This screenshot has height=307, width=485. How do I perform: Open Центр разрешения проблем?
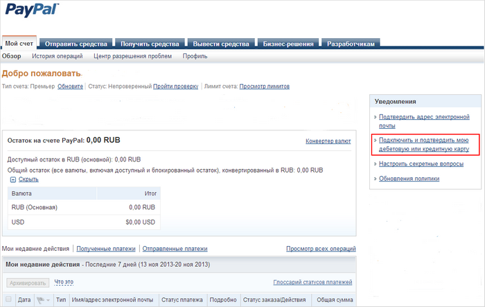[x=133, y=56]
